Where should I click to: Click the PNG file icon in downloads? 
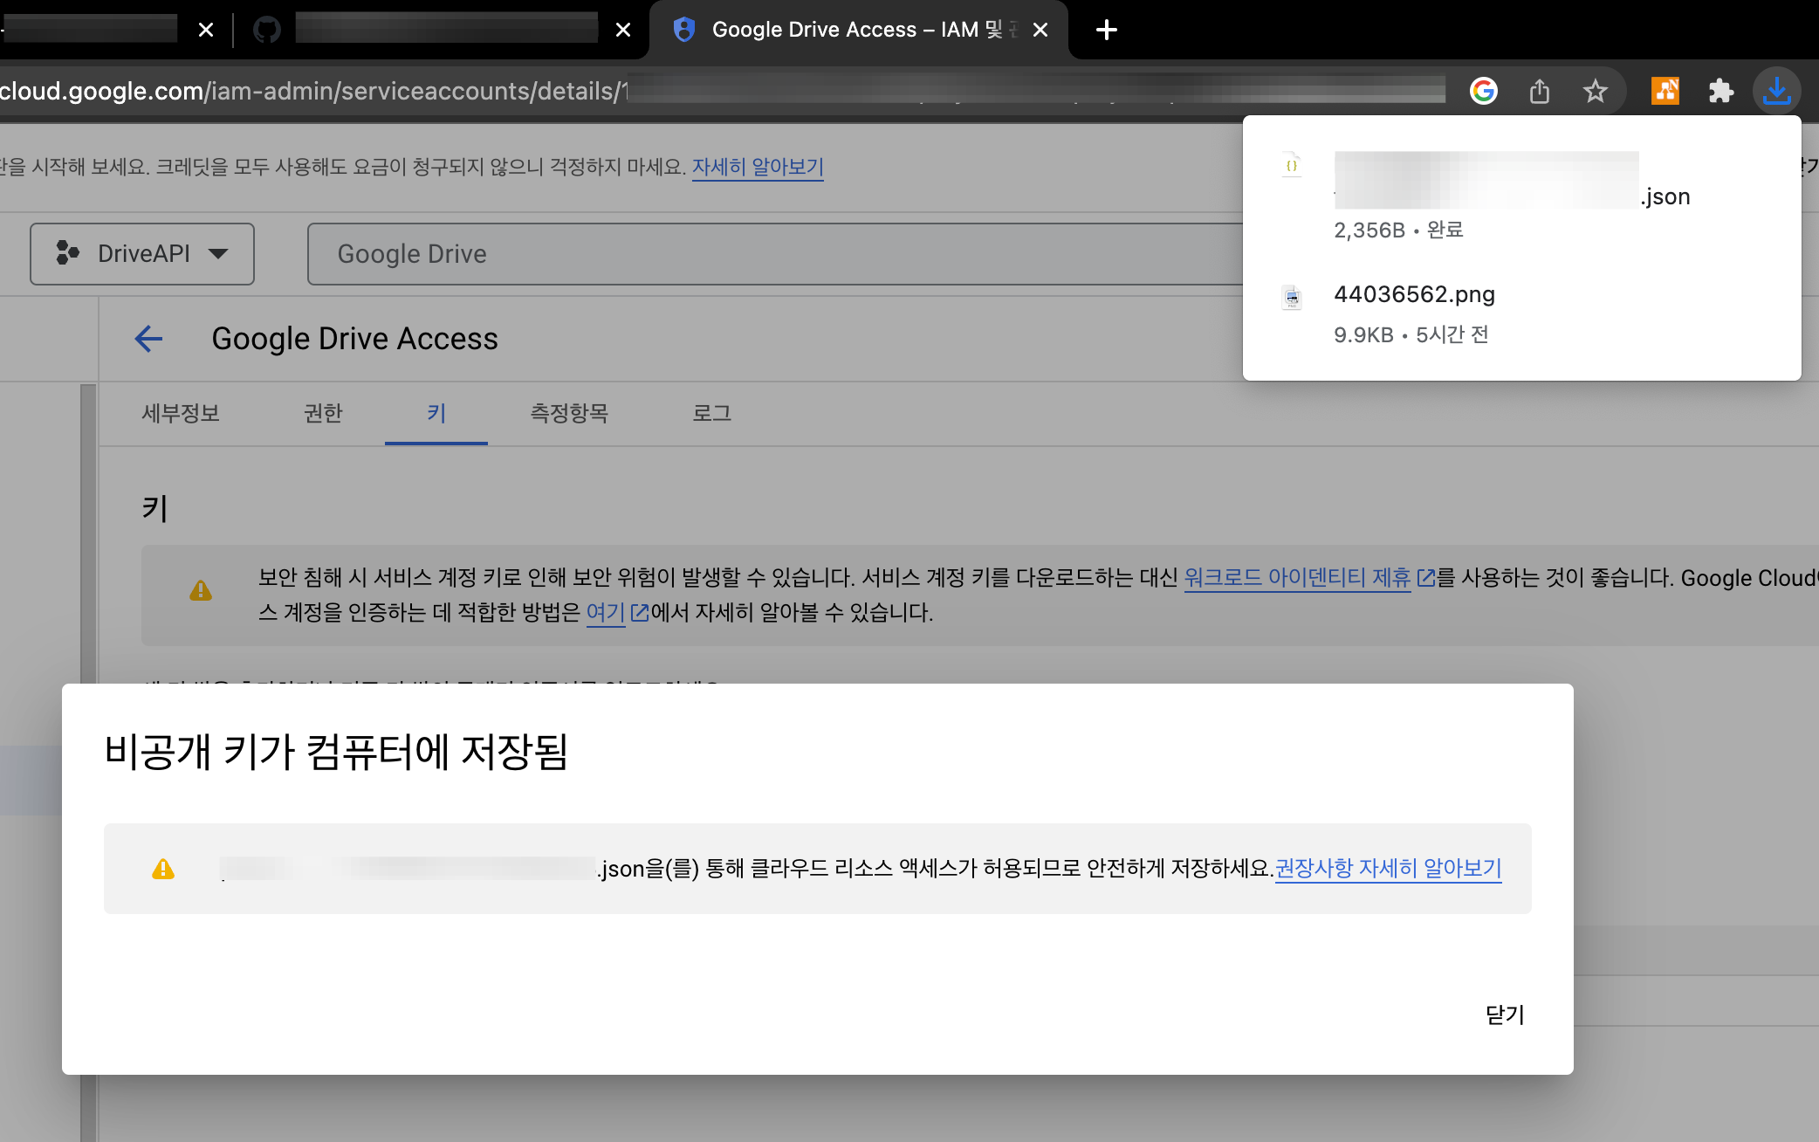tap(1292, 298)
